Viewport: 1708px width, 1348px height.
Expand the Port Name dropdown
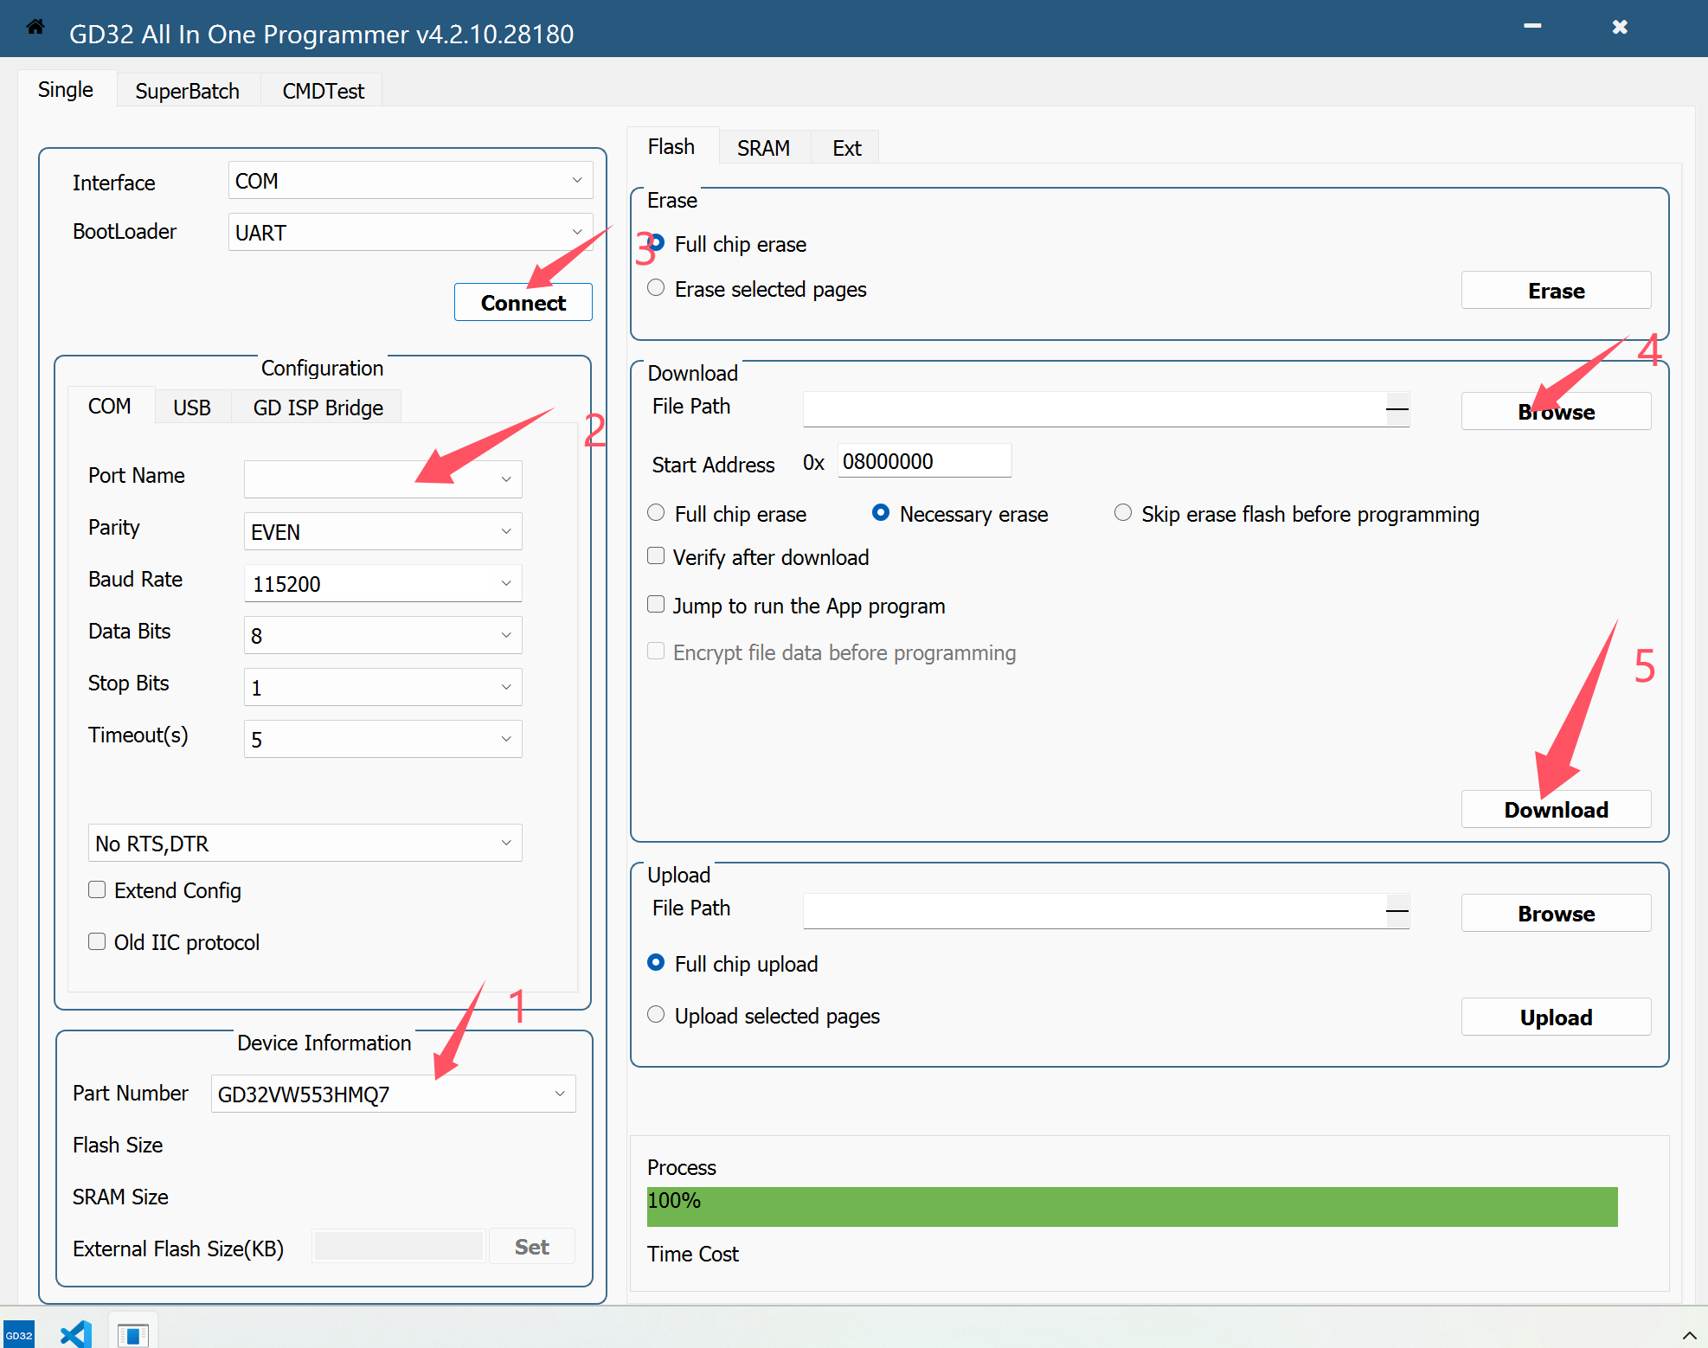click(x=506, y=479)
